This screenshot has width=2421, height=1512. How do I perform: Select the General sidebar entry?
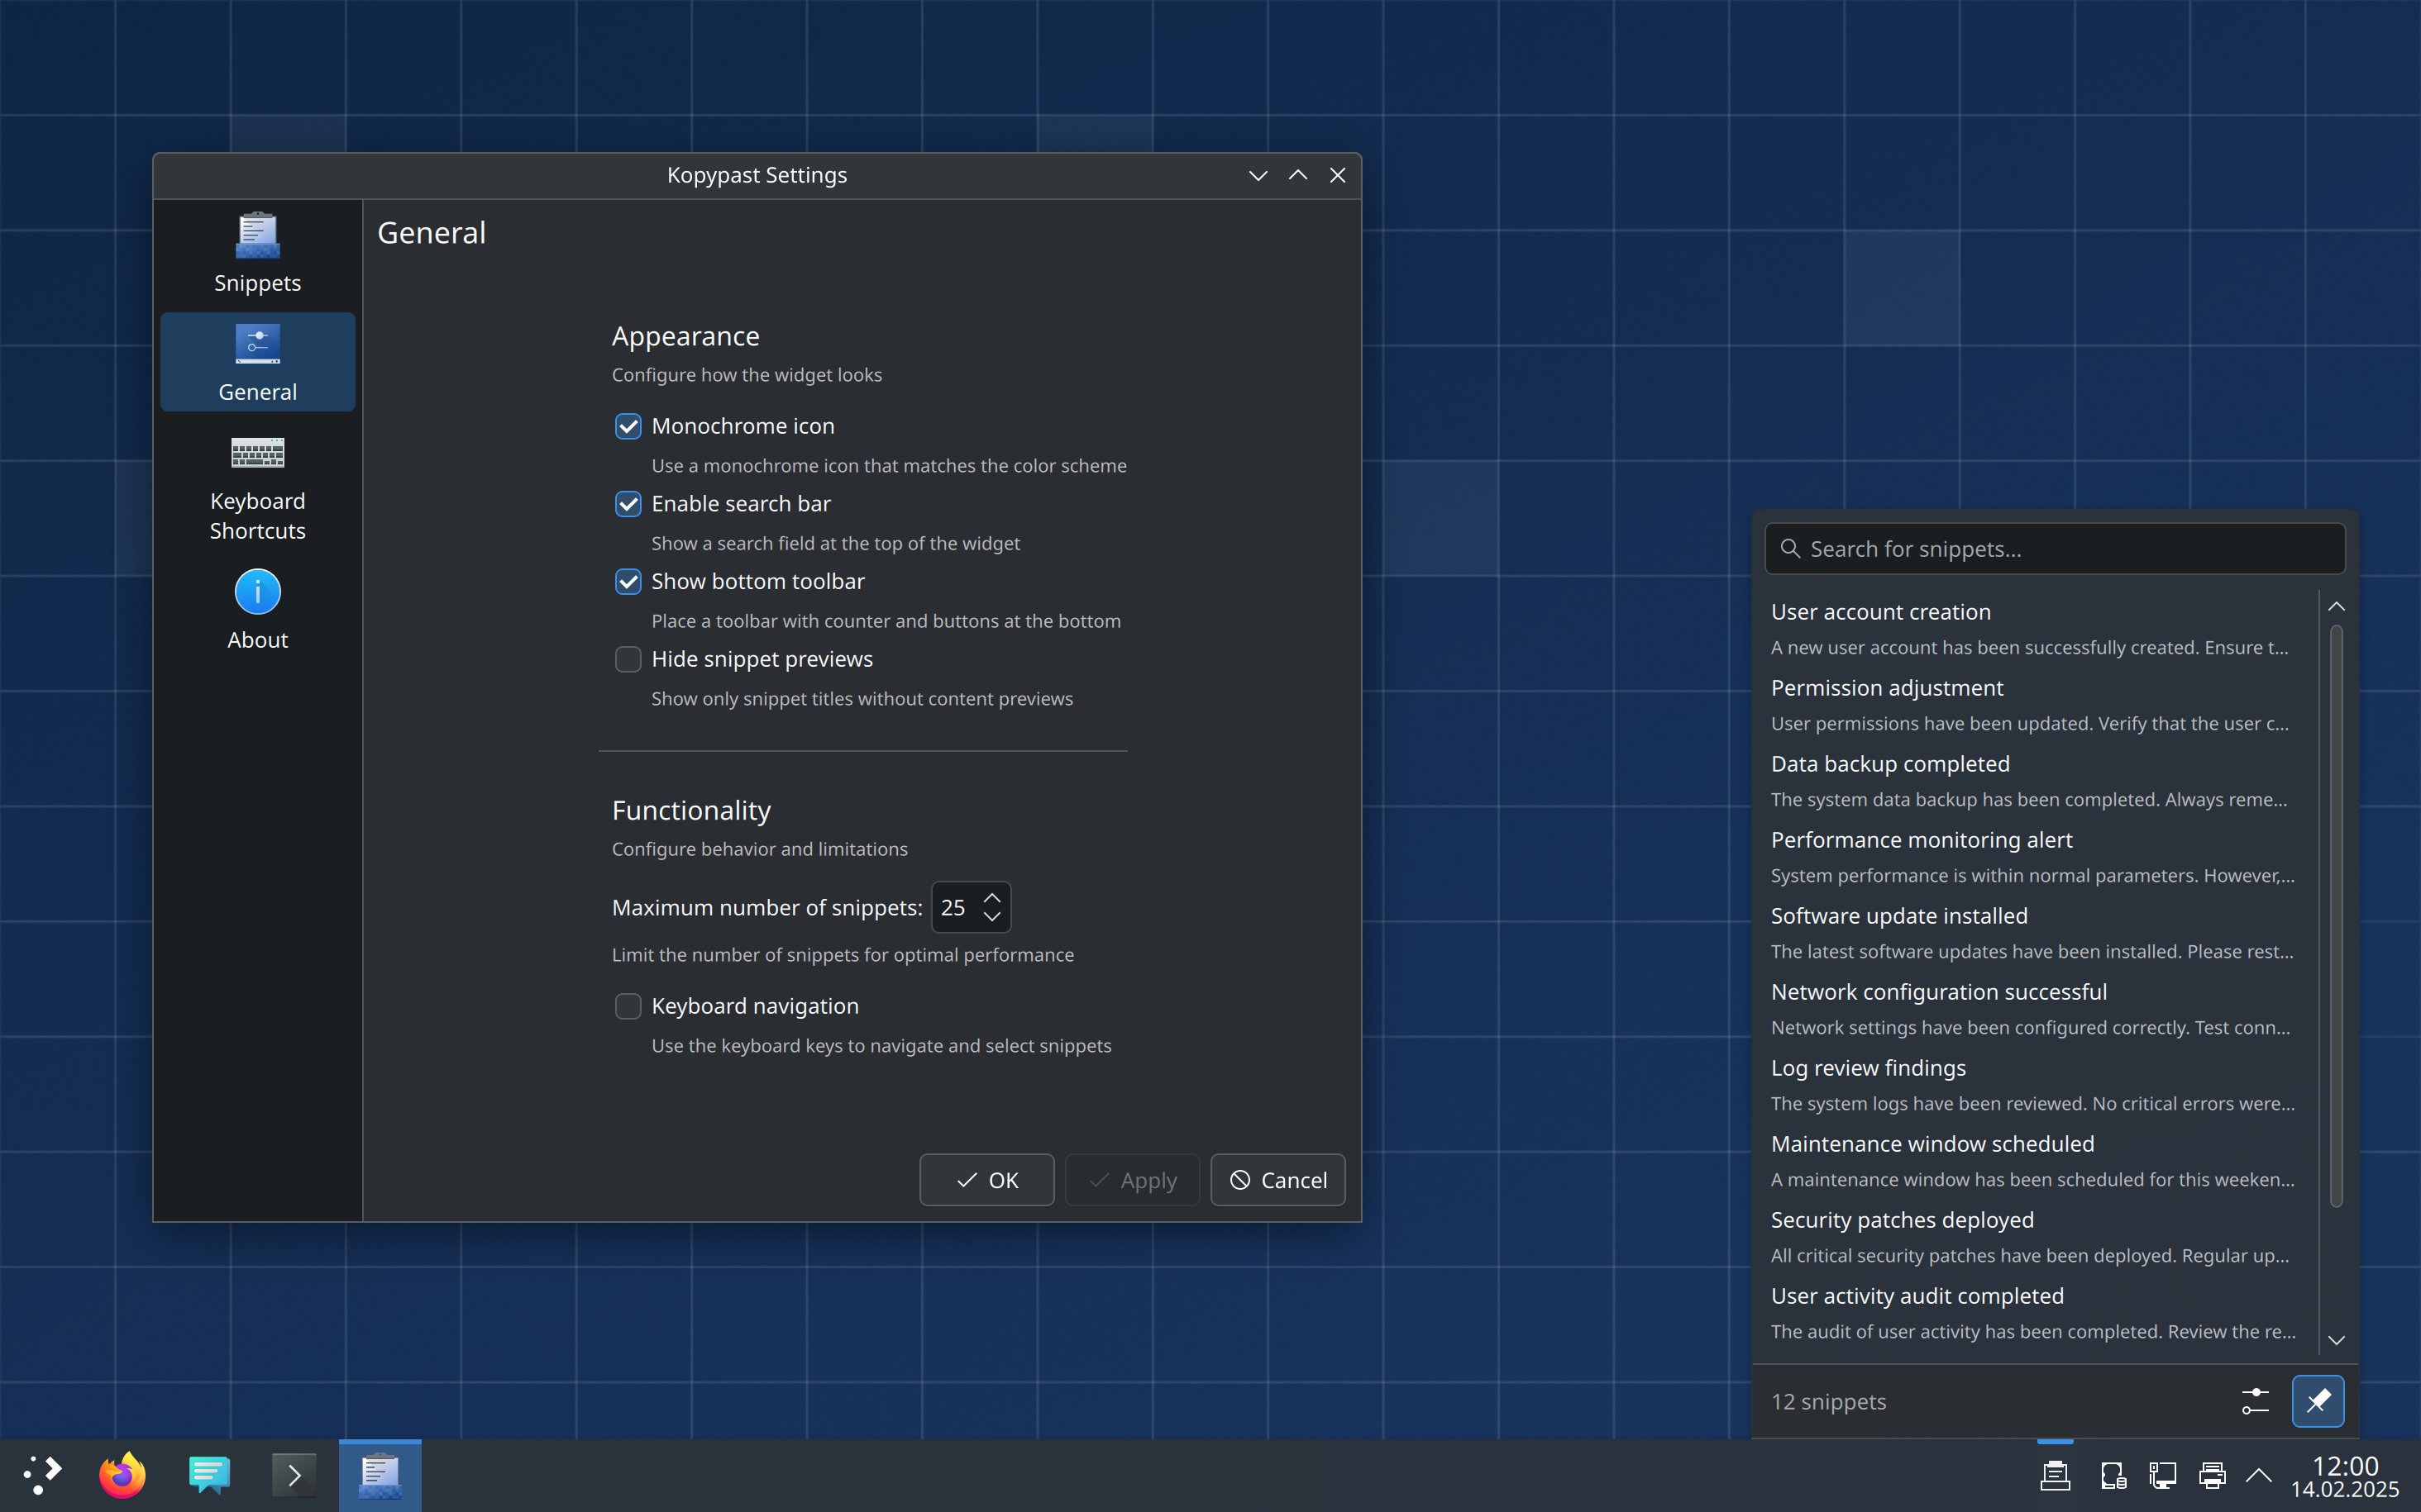coord(257,362)
